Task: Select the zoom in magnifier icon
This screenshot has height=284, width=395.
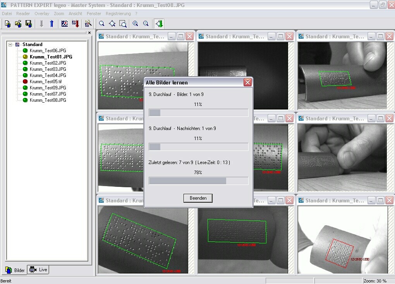Action: [135, 24]
